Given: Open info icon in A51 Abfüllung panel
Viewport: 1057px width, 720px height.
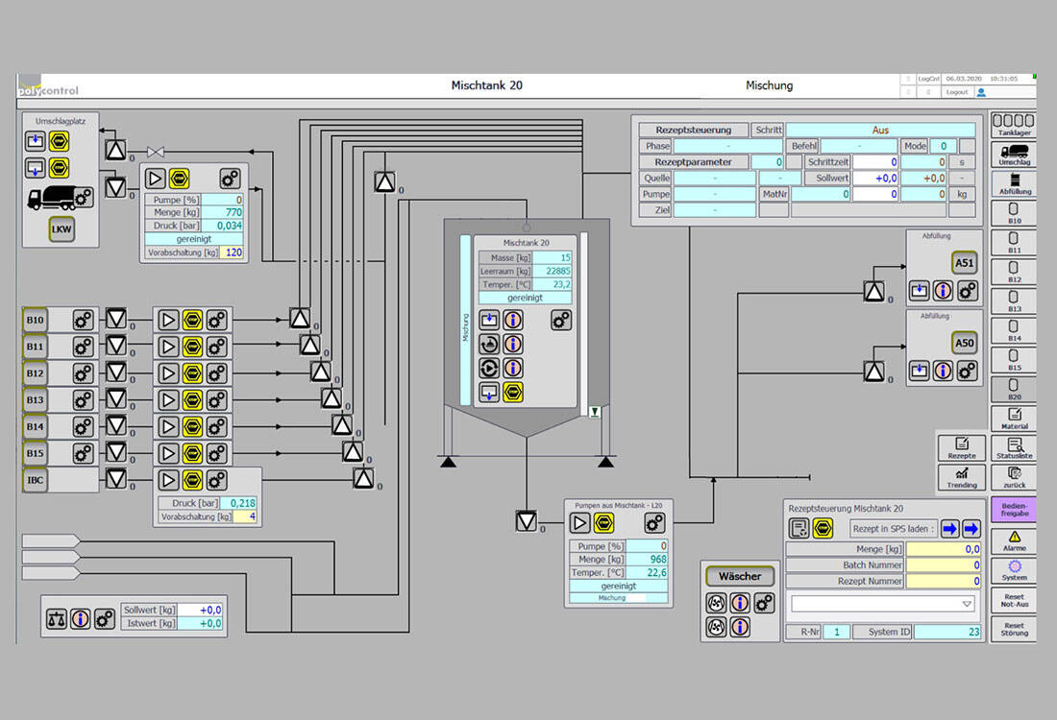Looking at the screenshot, I should pyautogui.click(x=943, y=291).
